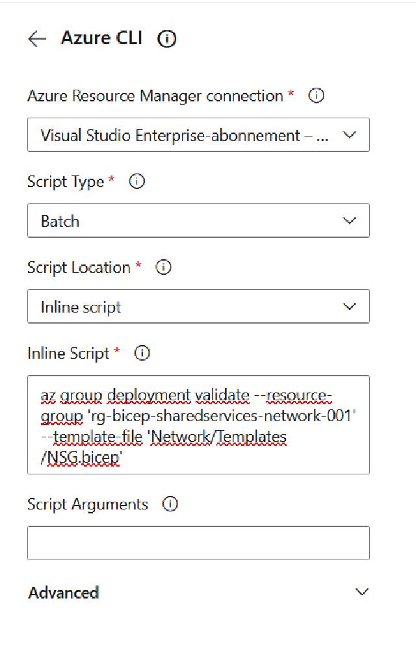Open info icon next to Azure CLI title
The image size is (416, 657).
(167, 39)
